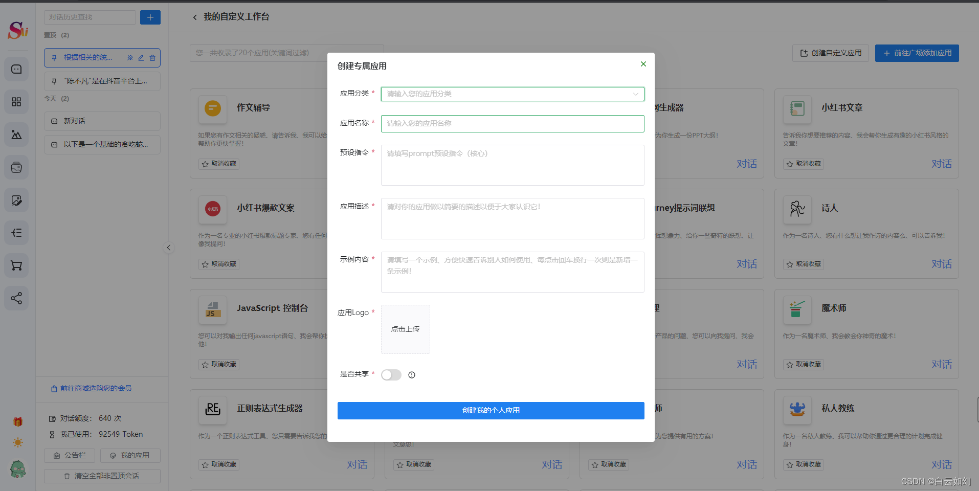Click the 应用描述 text area
This screenshot has width=979, height=491.
(513, 218)
